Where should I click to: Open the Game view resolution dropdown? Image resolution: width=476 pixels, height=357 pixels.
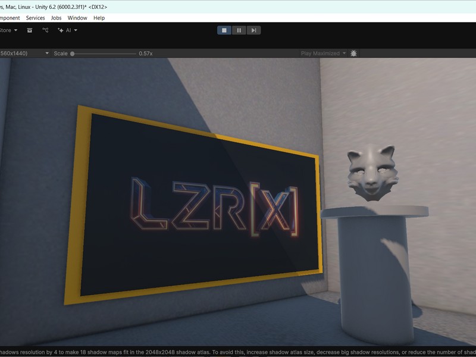(24, 54)
